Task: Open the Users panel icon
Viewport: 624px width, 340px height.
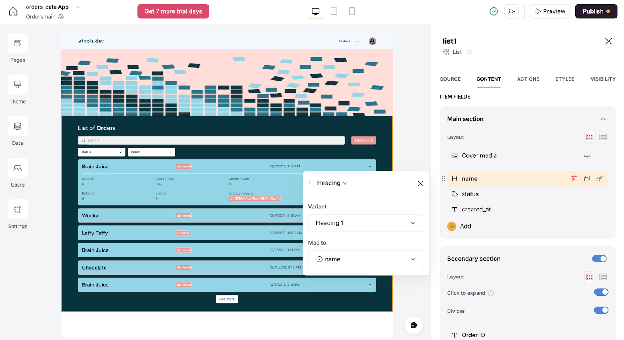Action: coord(18,168)
